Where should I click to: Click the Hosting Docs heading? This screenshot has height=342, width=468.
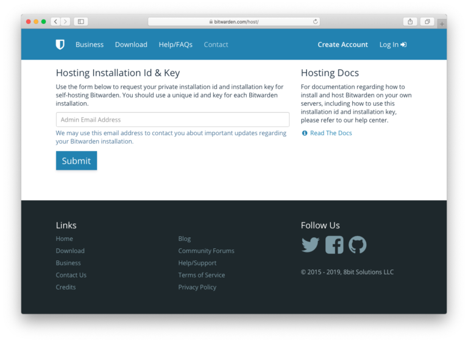(x=330, y=73)
